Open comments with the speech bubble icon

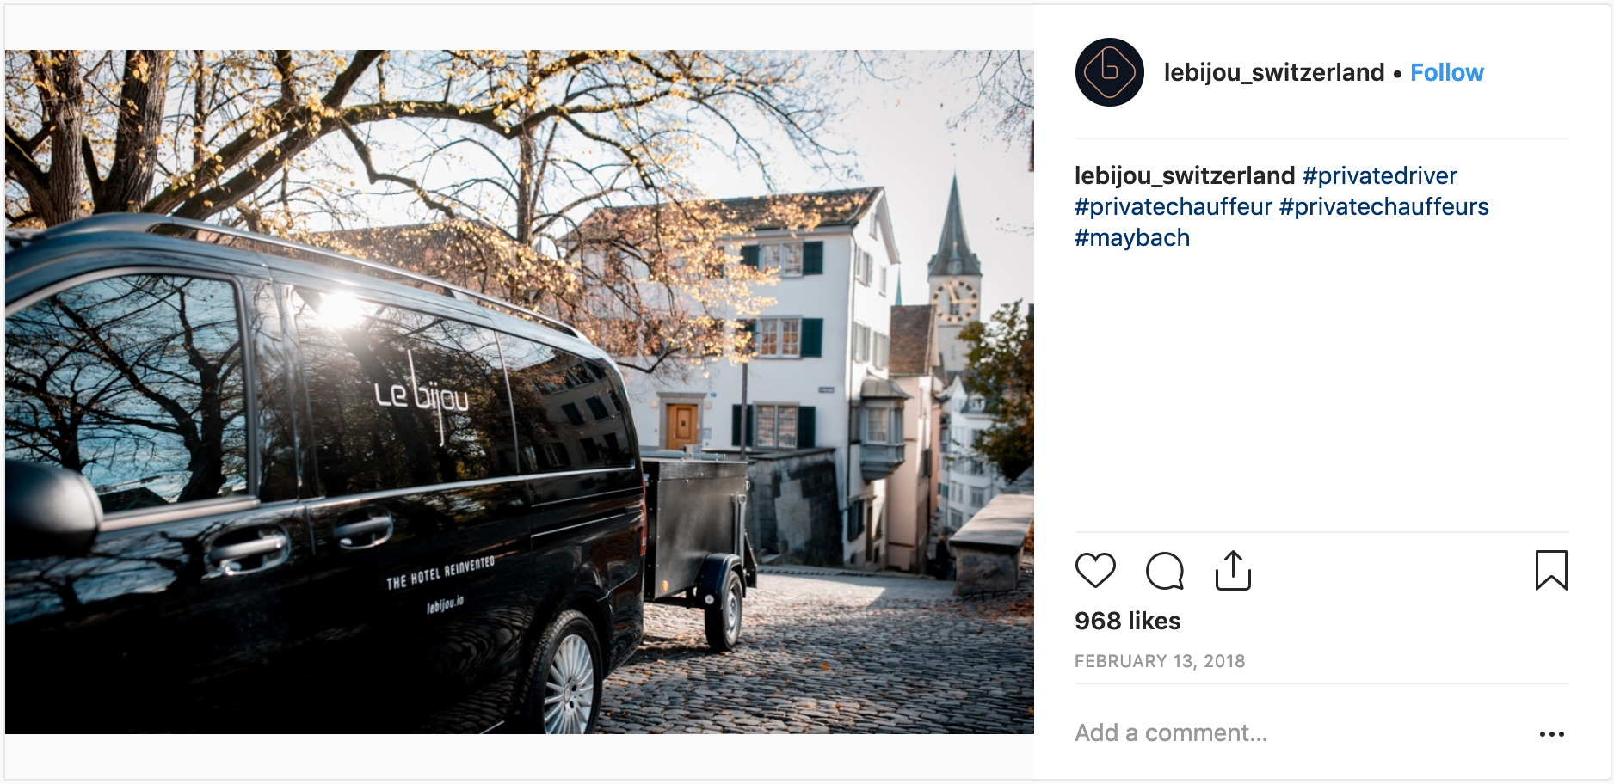tap(1165, 571)
